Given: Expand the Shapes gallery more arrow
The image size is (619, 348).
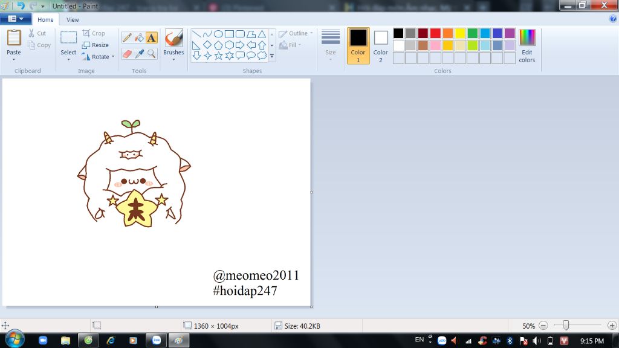Looking at the screenshot, I should coord(271,56).
